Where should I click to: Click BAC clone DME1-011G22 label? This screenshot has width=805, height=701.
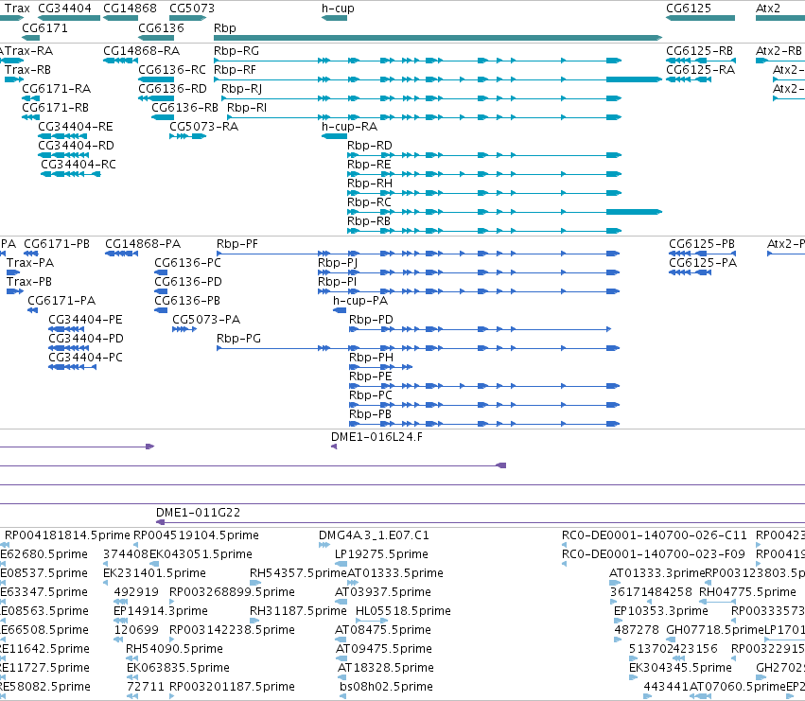(x=198, y=513)
